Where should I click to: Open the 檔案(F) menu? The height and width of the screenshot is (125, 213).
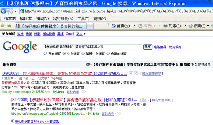click(x=10, y=19)
